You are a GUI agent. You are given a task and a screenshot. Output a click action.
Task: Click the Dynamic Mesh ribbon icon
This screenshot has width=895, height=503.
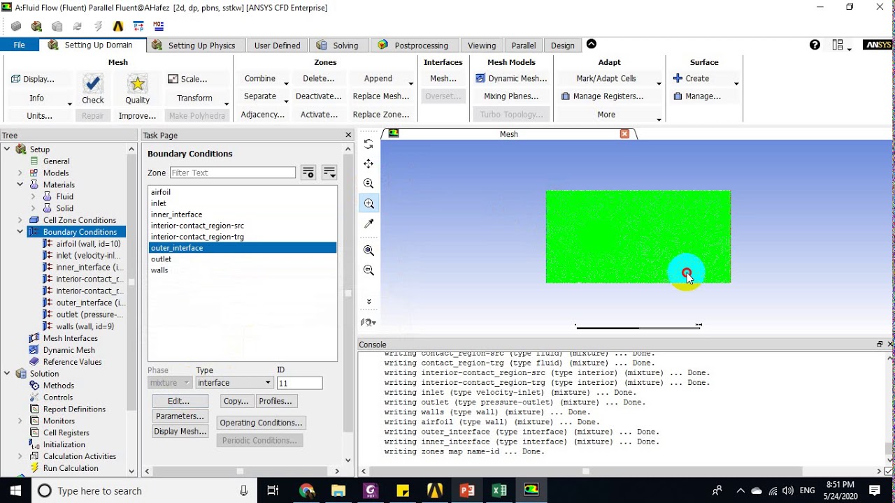pos(480,78)
